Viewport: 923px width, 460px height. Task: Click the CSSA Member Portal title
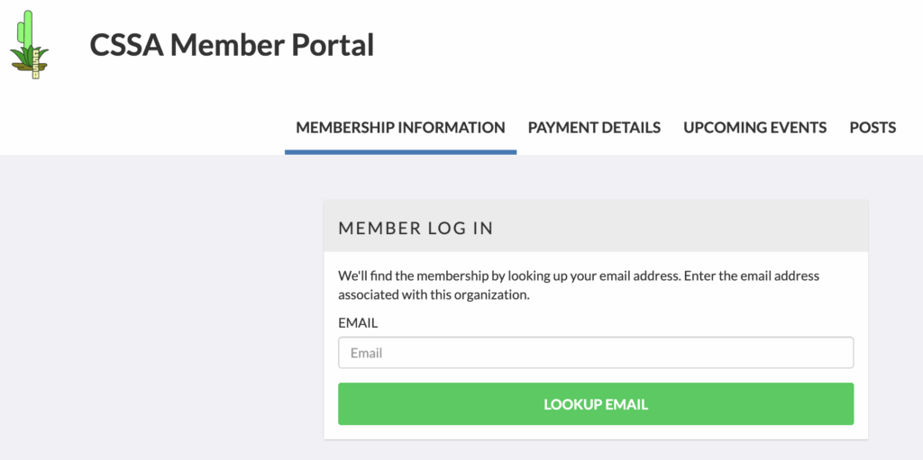tap(232, 44)
